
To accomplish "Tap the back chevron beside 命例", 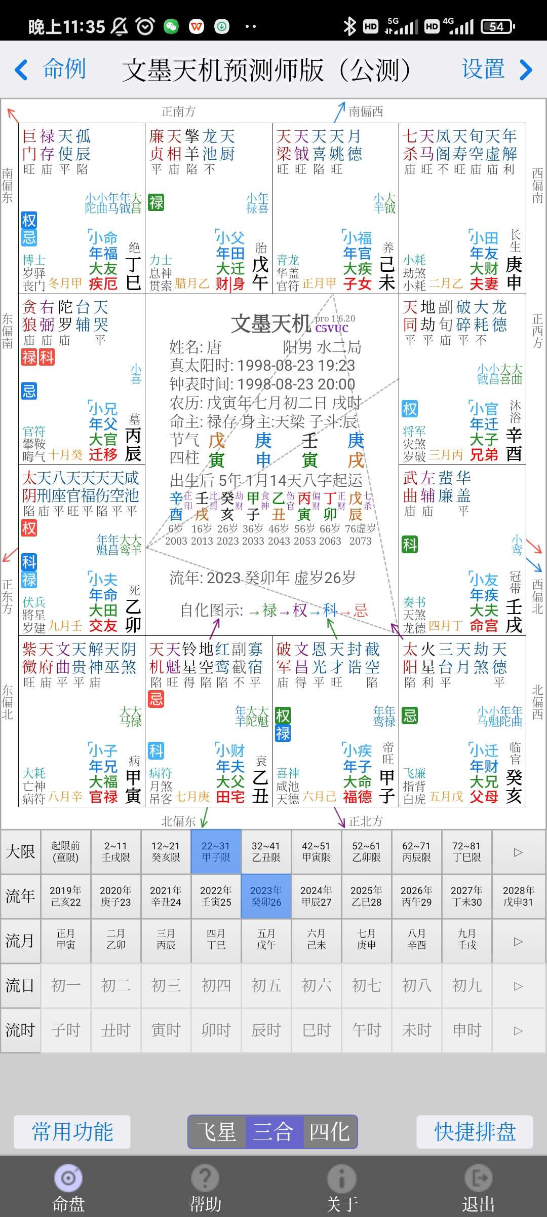I will 21,69.
